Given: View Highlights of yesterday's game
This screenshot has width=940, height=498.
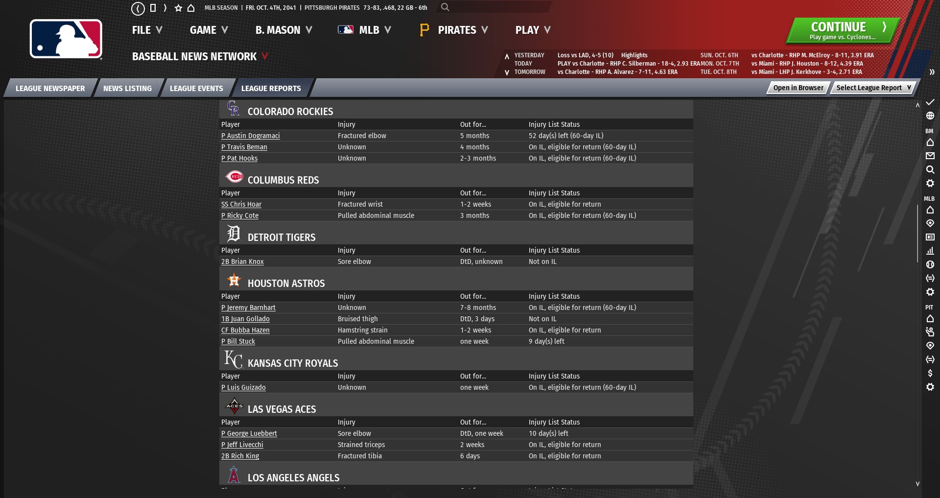Looking at the screenshot, I should (634, 55).
